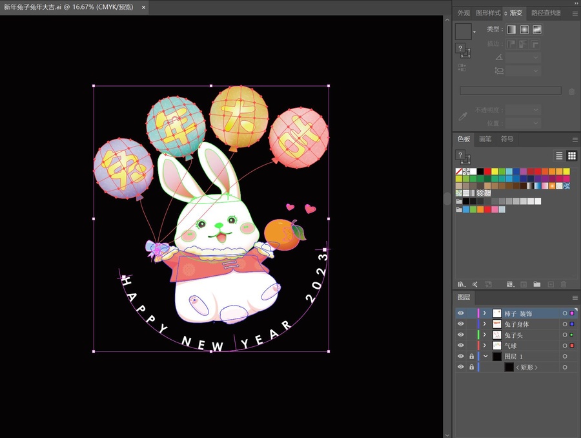Toggle visibility of 图层 1

(460, 357)
